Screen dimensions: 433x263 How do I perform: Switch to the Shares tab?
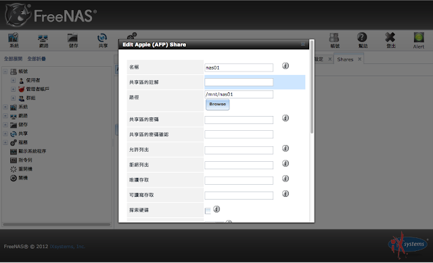coord(345,59)
